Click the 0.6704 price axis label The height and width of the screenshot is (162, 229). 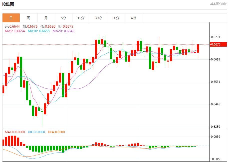coord(216,37)
